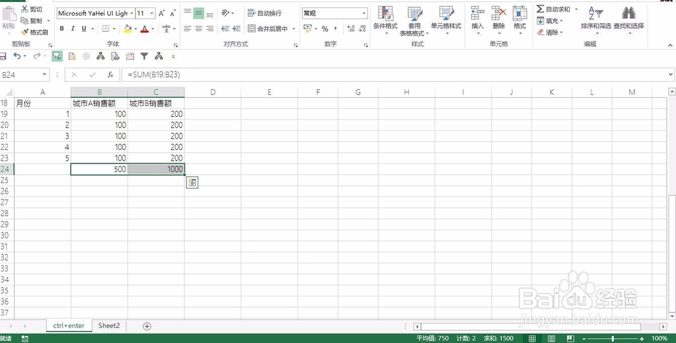Click the zoom slider handle
The image size is (676, 343).
coord(612,339)
